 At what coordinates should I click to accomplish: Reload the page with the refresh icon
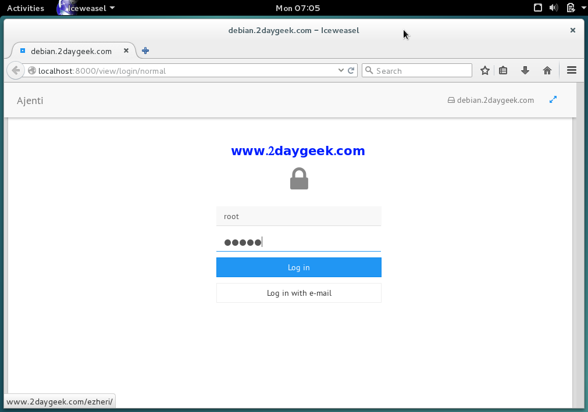tap(351, 71)
